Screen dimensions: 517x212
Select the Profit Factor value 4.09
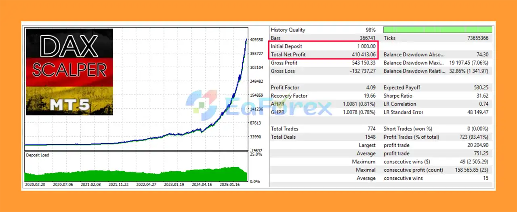(x=370, y=87)
